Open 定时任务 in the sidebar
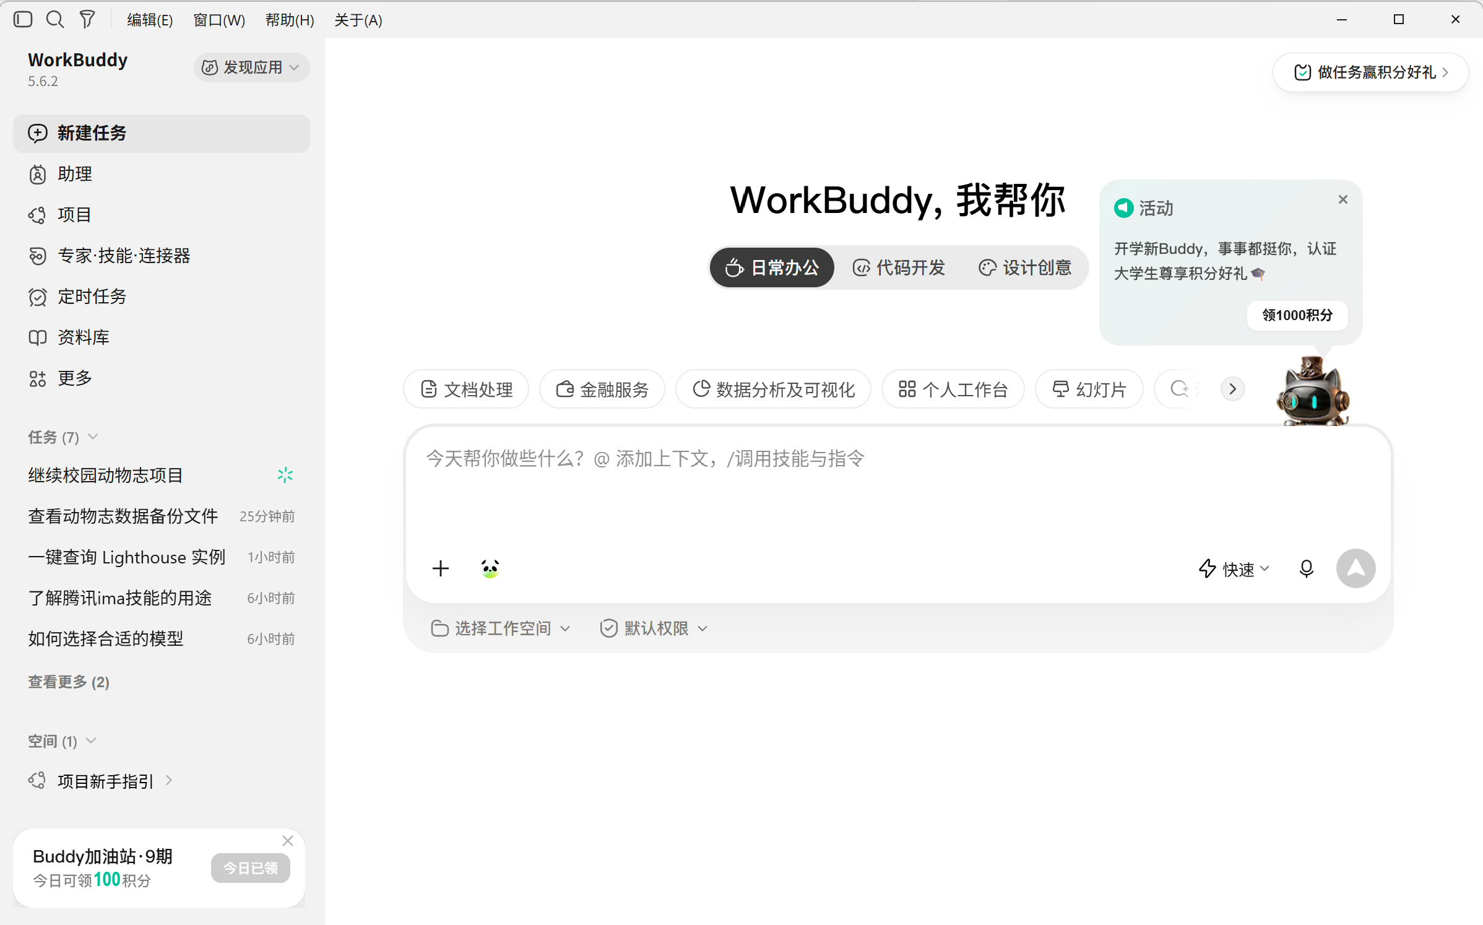 pos(161,297)
